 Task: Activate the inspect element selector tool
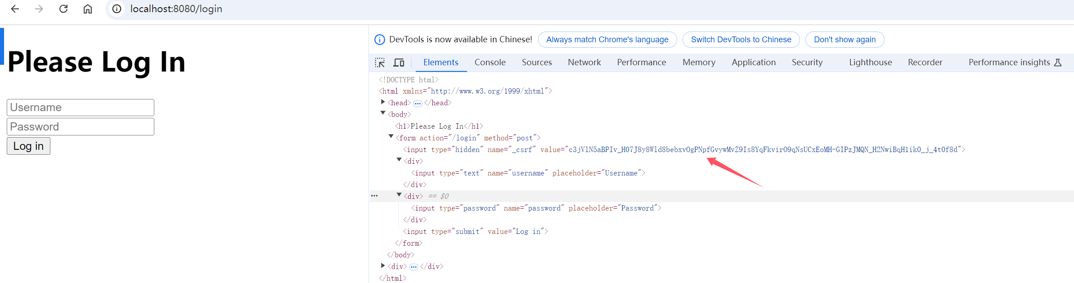click(x=380, y=63)
